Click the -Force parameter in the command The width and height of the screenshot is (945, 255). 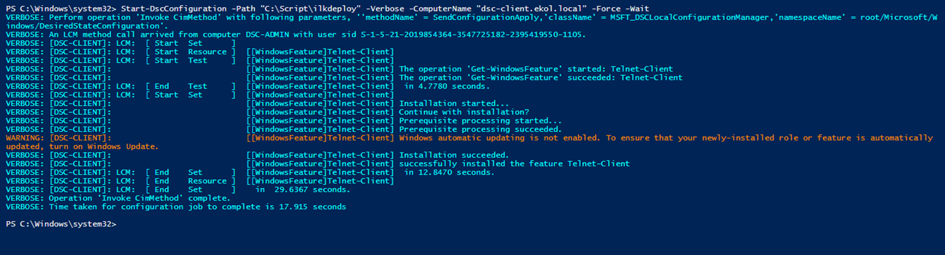pyautogui.click(x=623, y=8)
